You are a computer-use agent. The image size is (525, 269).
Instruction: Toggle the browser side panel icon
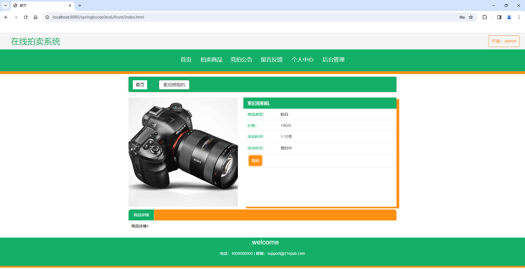(499, 17)
